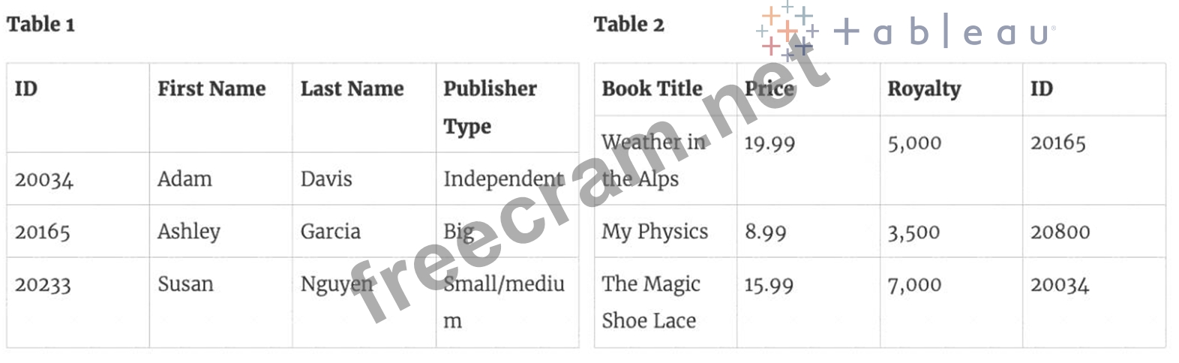1179x363 pixels.
Task: Select the 20233 ID cell
Action: (x=43, y=285)
